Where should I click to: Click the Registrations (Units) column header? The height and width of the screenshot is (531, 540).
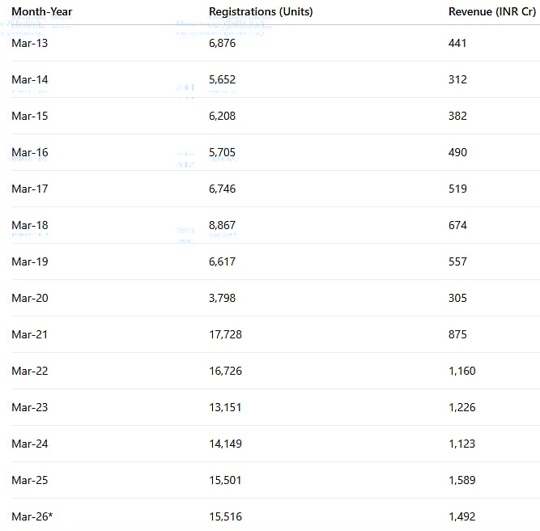(x=261, y=11)
